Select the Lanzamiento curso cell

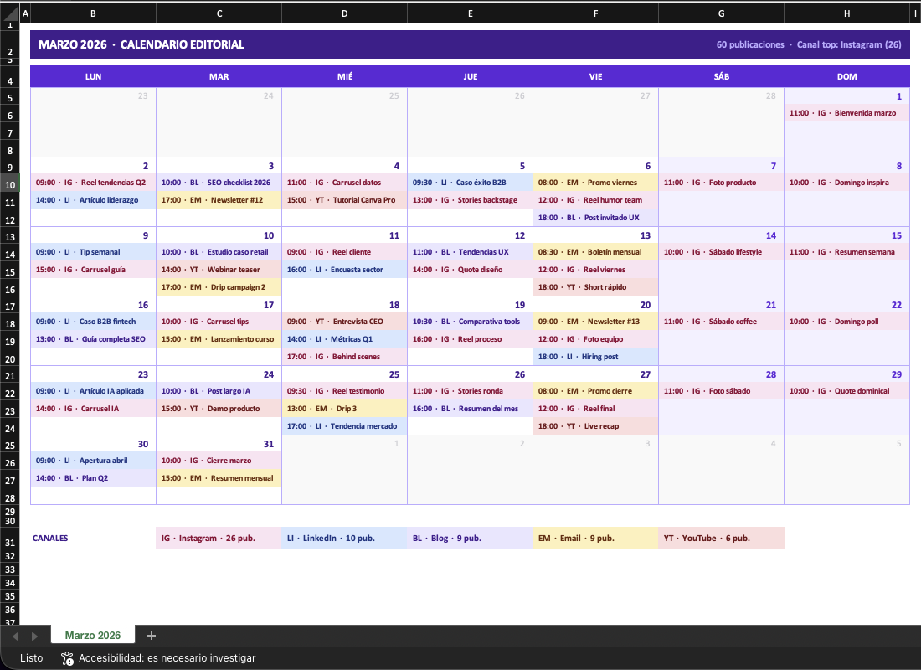219,339
